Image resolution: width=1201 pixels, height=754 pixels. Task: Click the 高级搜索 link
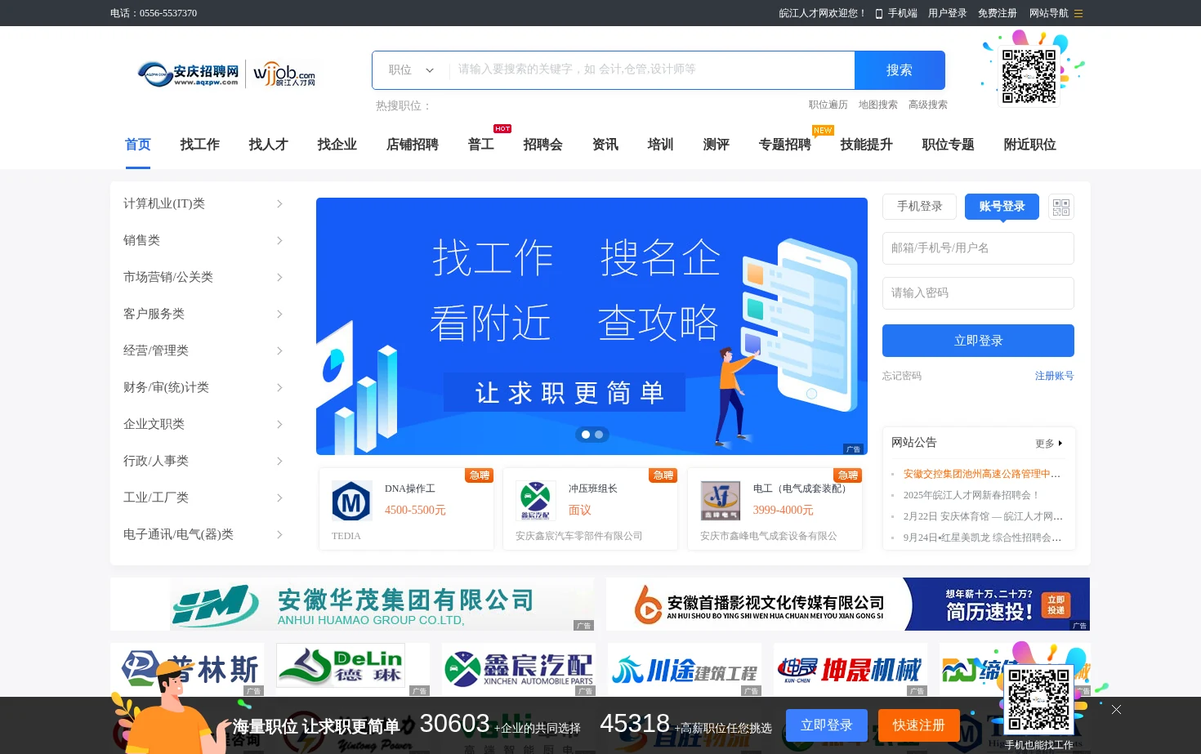tap(928, 105)
